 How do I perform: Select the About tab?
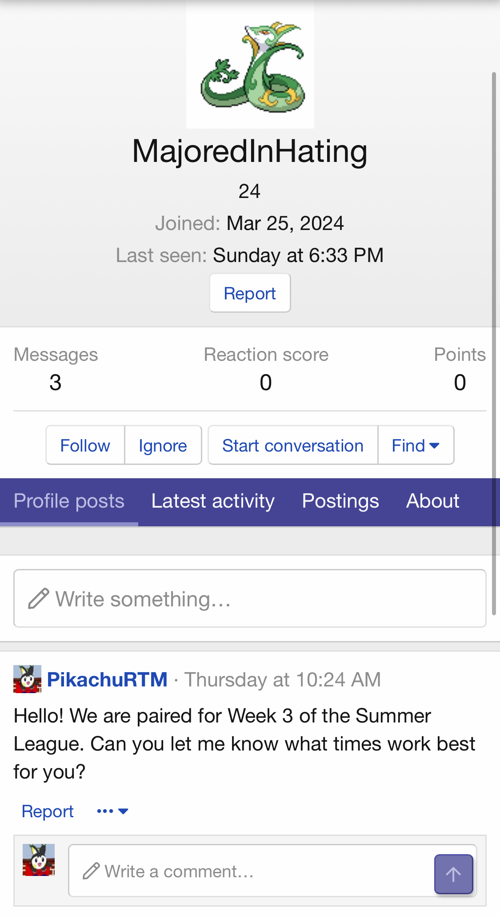(x=432, y=501)
